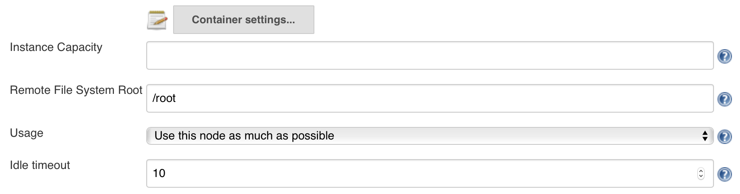Open the Container settings dialog
This screenshot has width=740, height=194.
point(244,20)
